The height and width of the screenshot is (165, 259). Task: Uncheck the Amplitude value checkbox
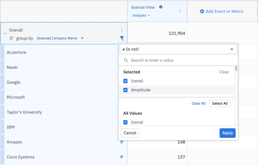coord(125,90)
